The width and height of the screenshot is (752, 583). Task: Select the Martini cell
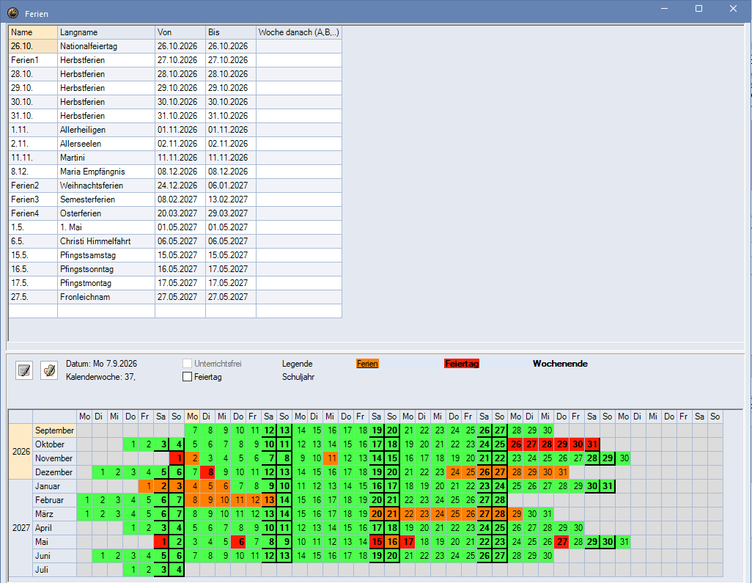106,158
